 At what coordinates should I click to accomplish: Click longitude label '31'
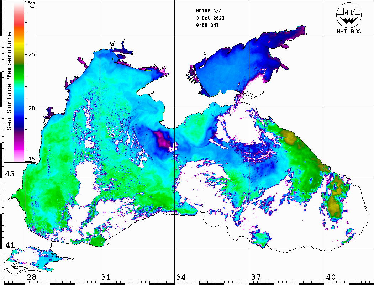tap(106, 277)
